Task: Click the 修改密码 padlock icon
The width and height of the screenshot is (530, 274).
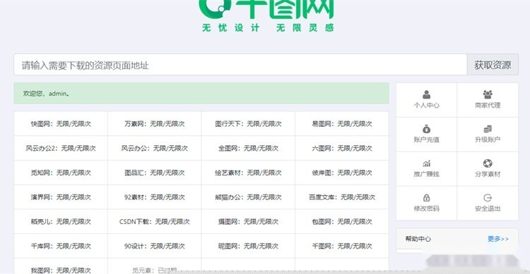Action: (426, 198)
